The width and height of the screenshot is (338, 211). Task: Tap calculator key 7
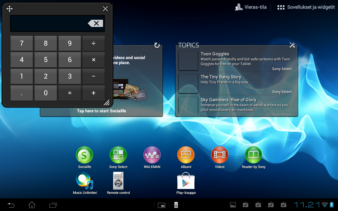[22, 43]
